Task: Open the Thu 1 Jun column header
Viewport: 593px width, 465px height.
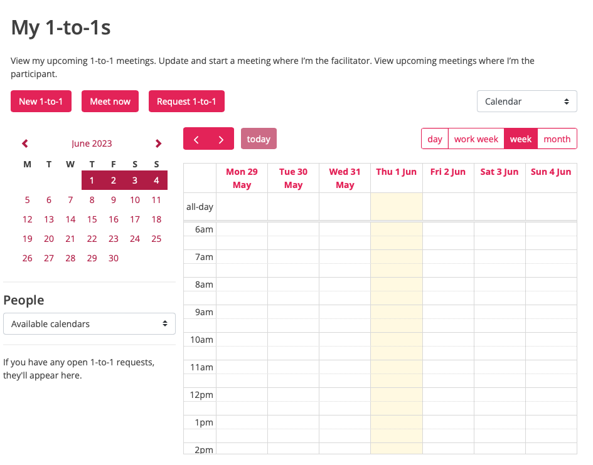Action: [x=396, y=172]
